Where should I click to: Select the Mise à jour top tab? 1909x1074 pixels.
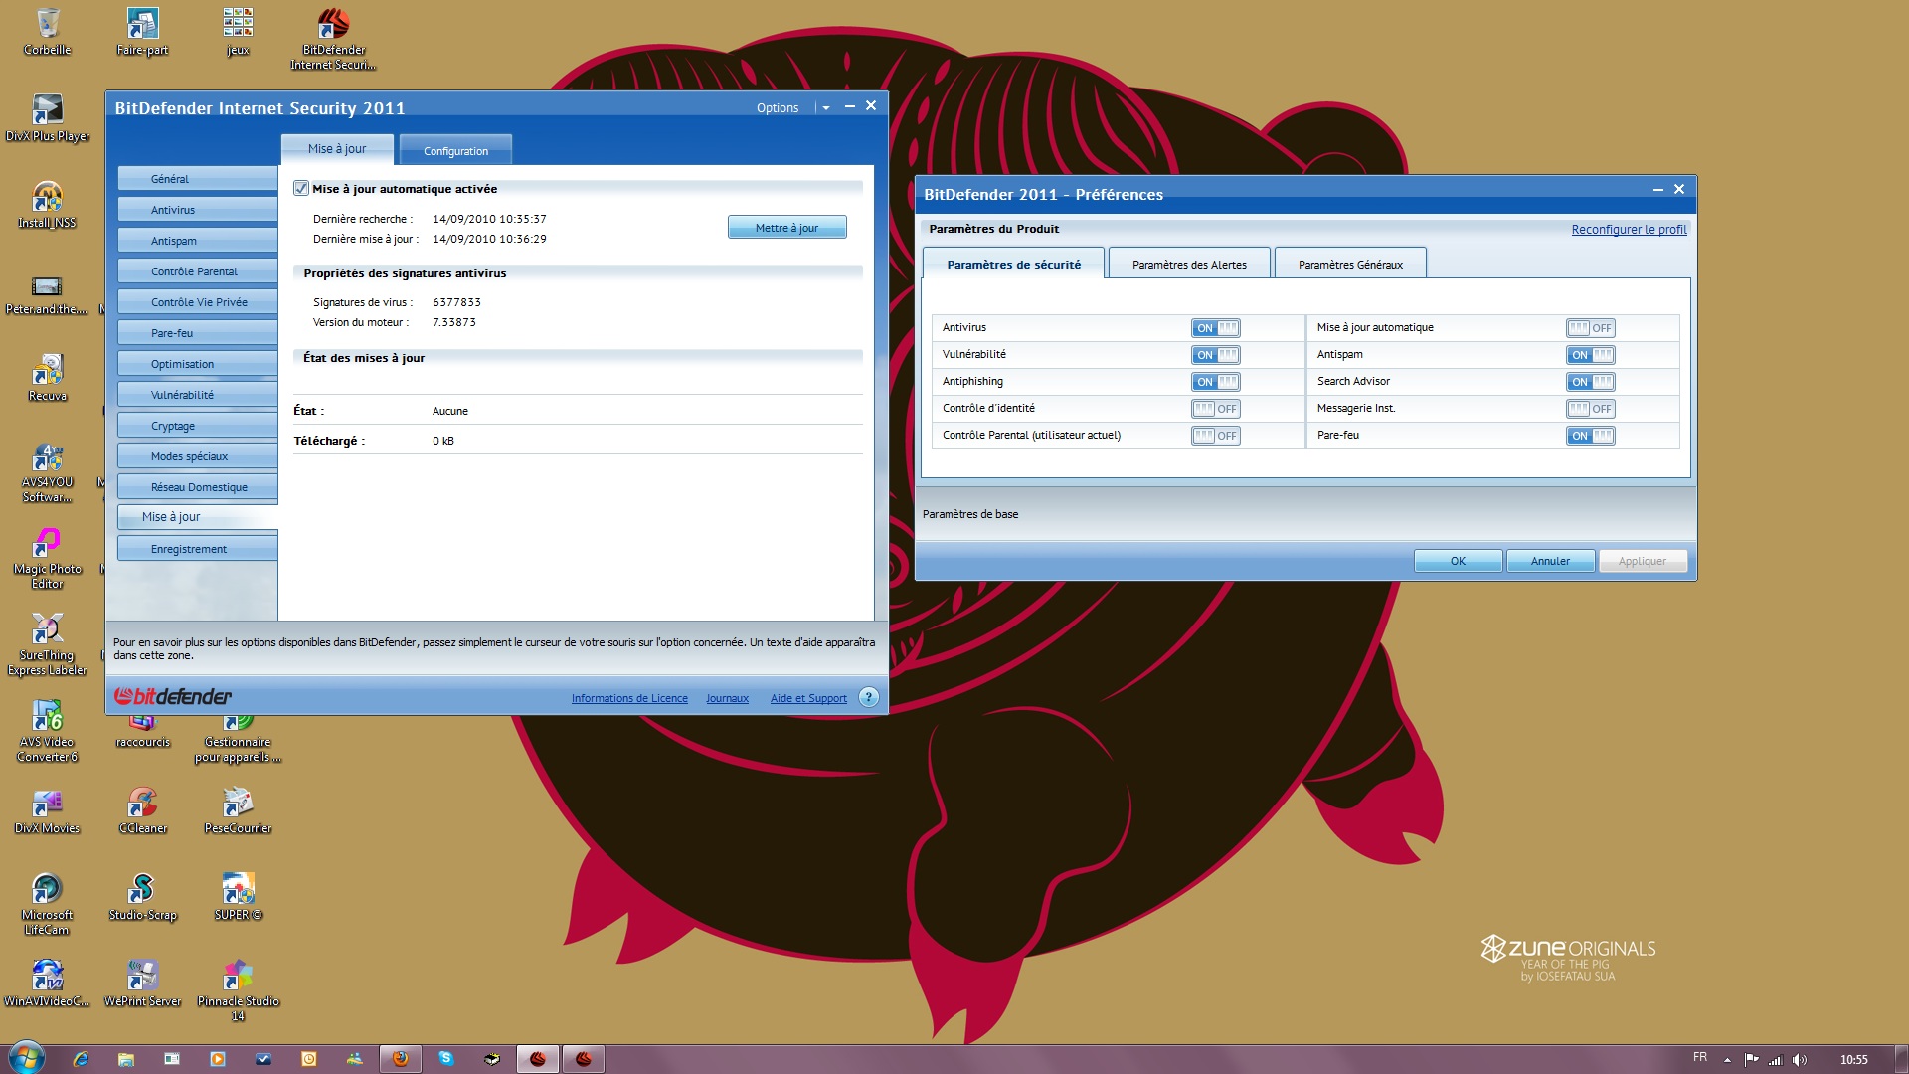(x=337, y=149)
